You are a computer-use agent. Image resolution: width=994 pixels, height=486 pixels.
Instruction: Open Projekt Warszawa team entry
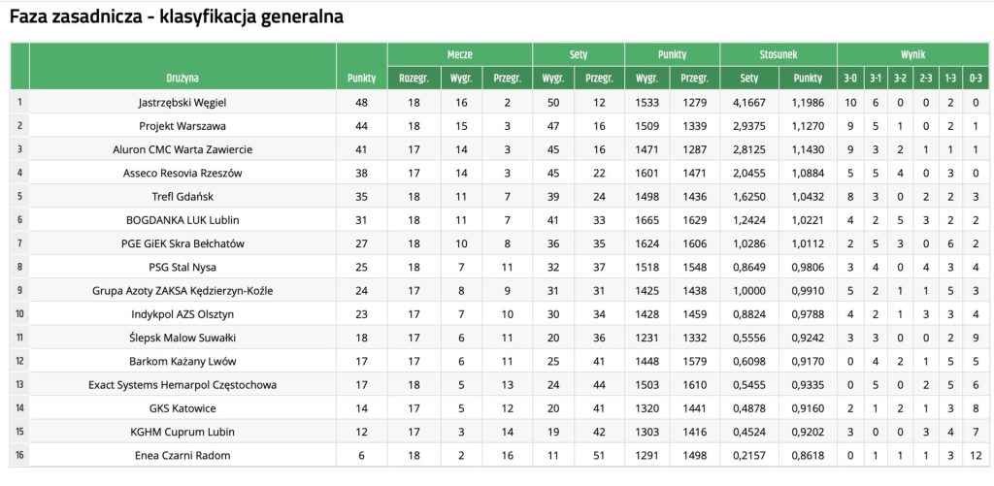[182, 126]
